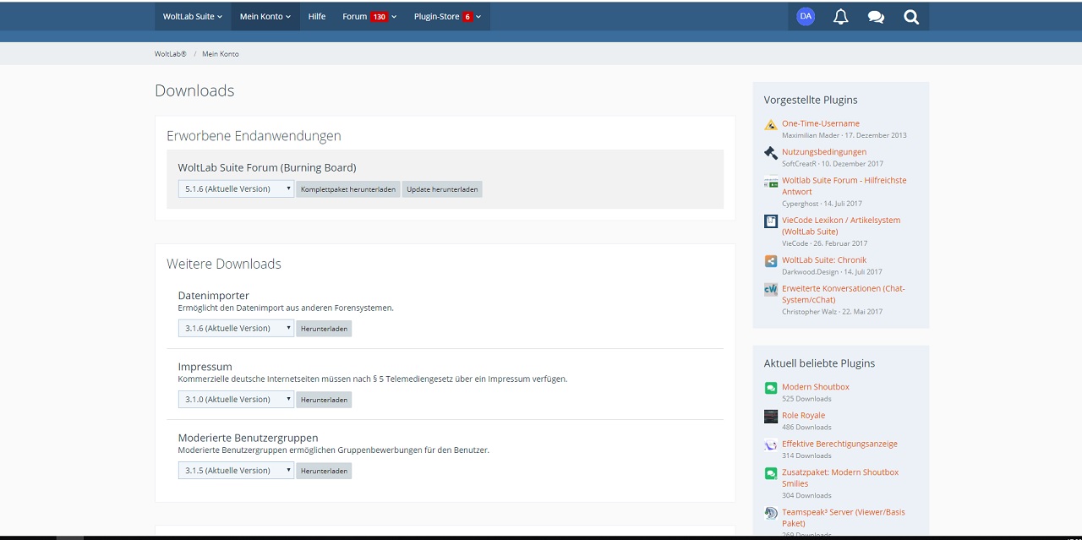Expand Moderierte Benutzergruppen version dropdown

coord(236,471)
